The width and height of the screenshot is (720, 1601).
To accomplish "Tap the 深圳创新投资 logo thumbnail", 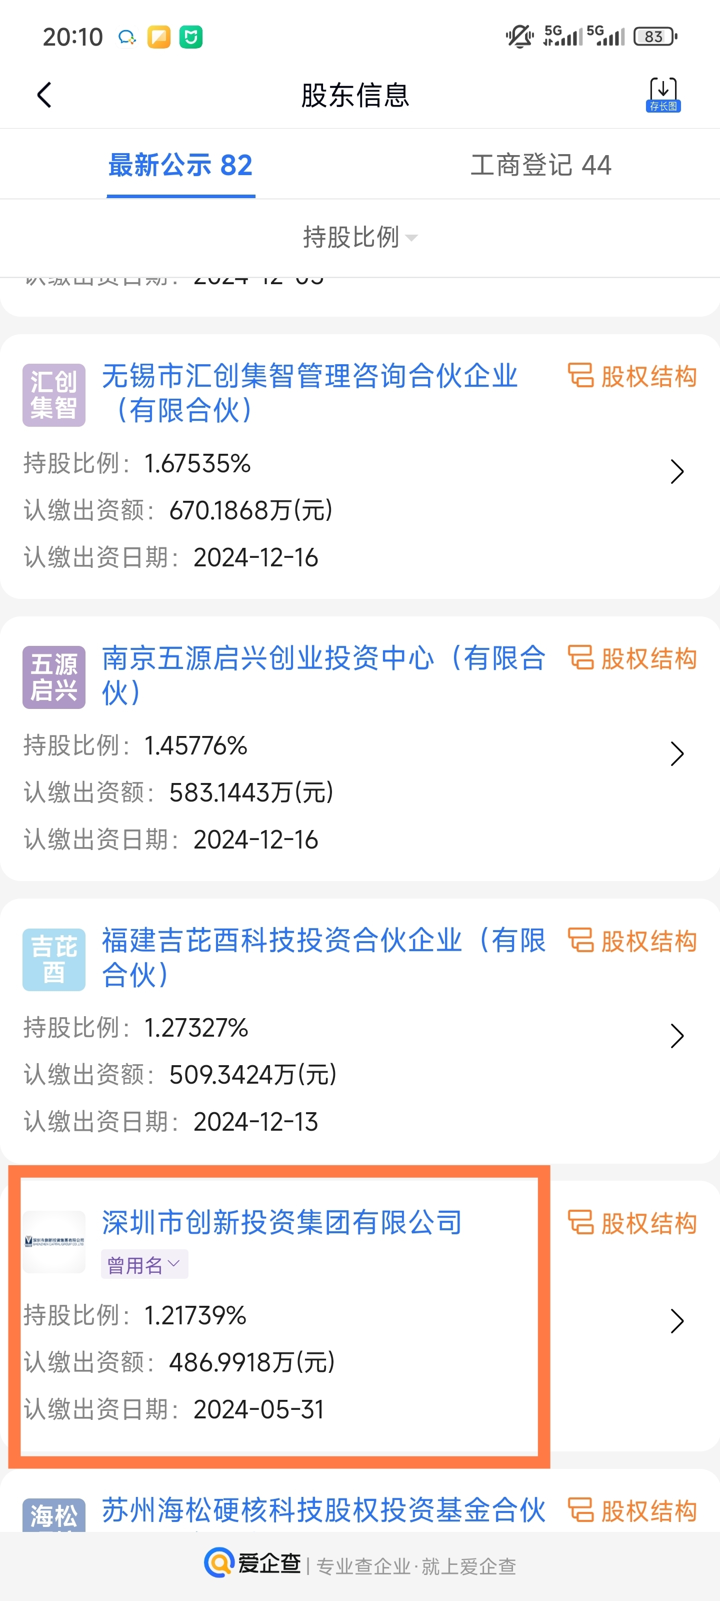I will coord(54,1241).
